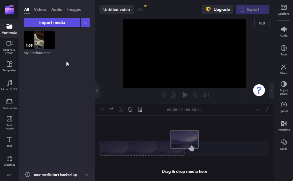
Task: Collapse the media panel with the chevron
Action: pos(97,90)
